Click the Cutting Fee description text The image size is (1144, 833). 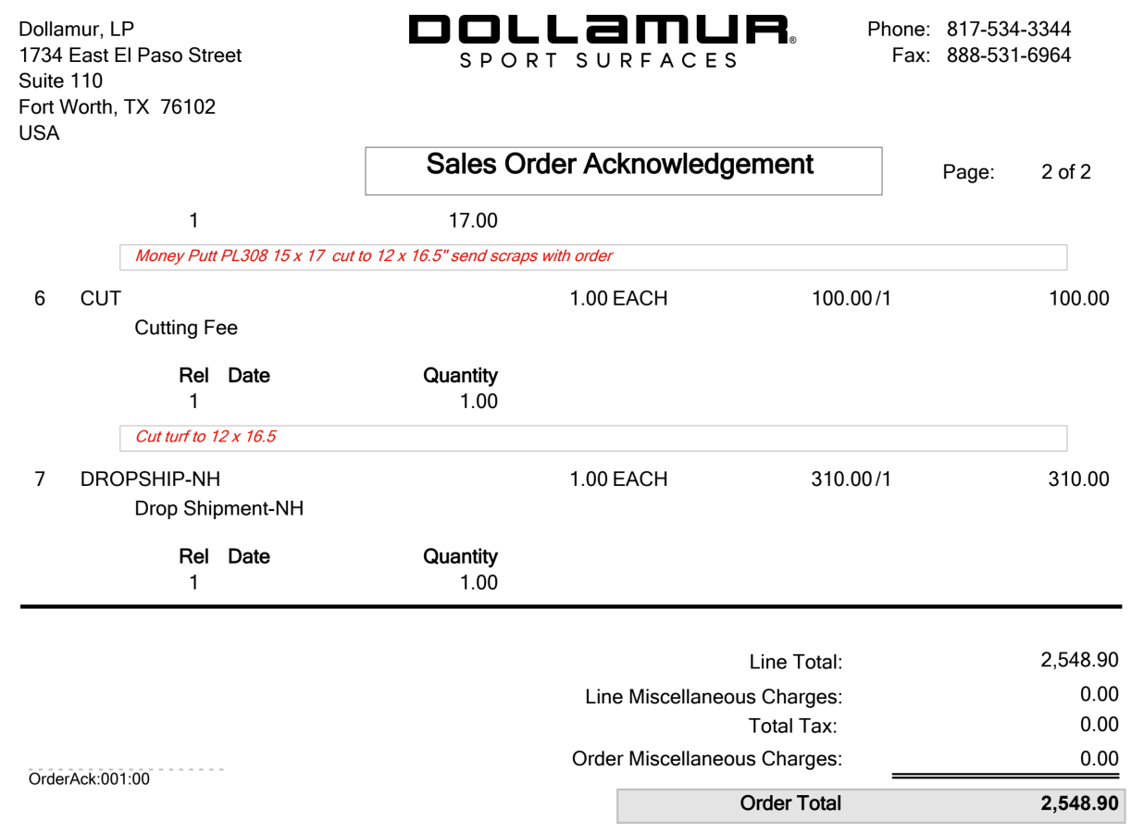point(186,328)
